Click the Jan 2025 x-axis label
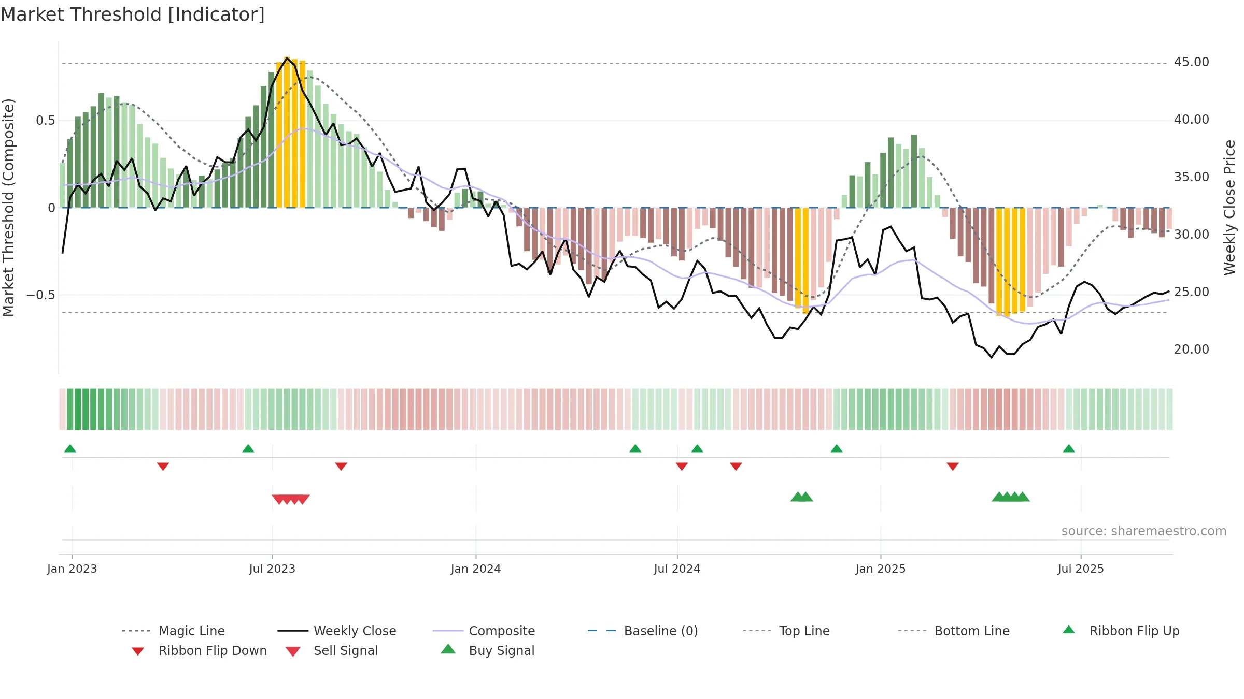The width and height of the screenshot is (1244, 699). (881, 569)
